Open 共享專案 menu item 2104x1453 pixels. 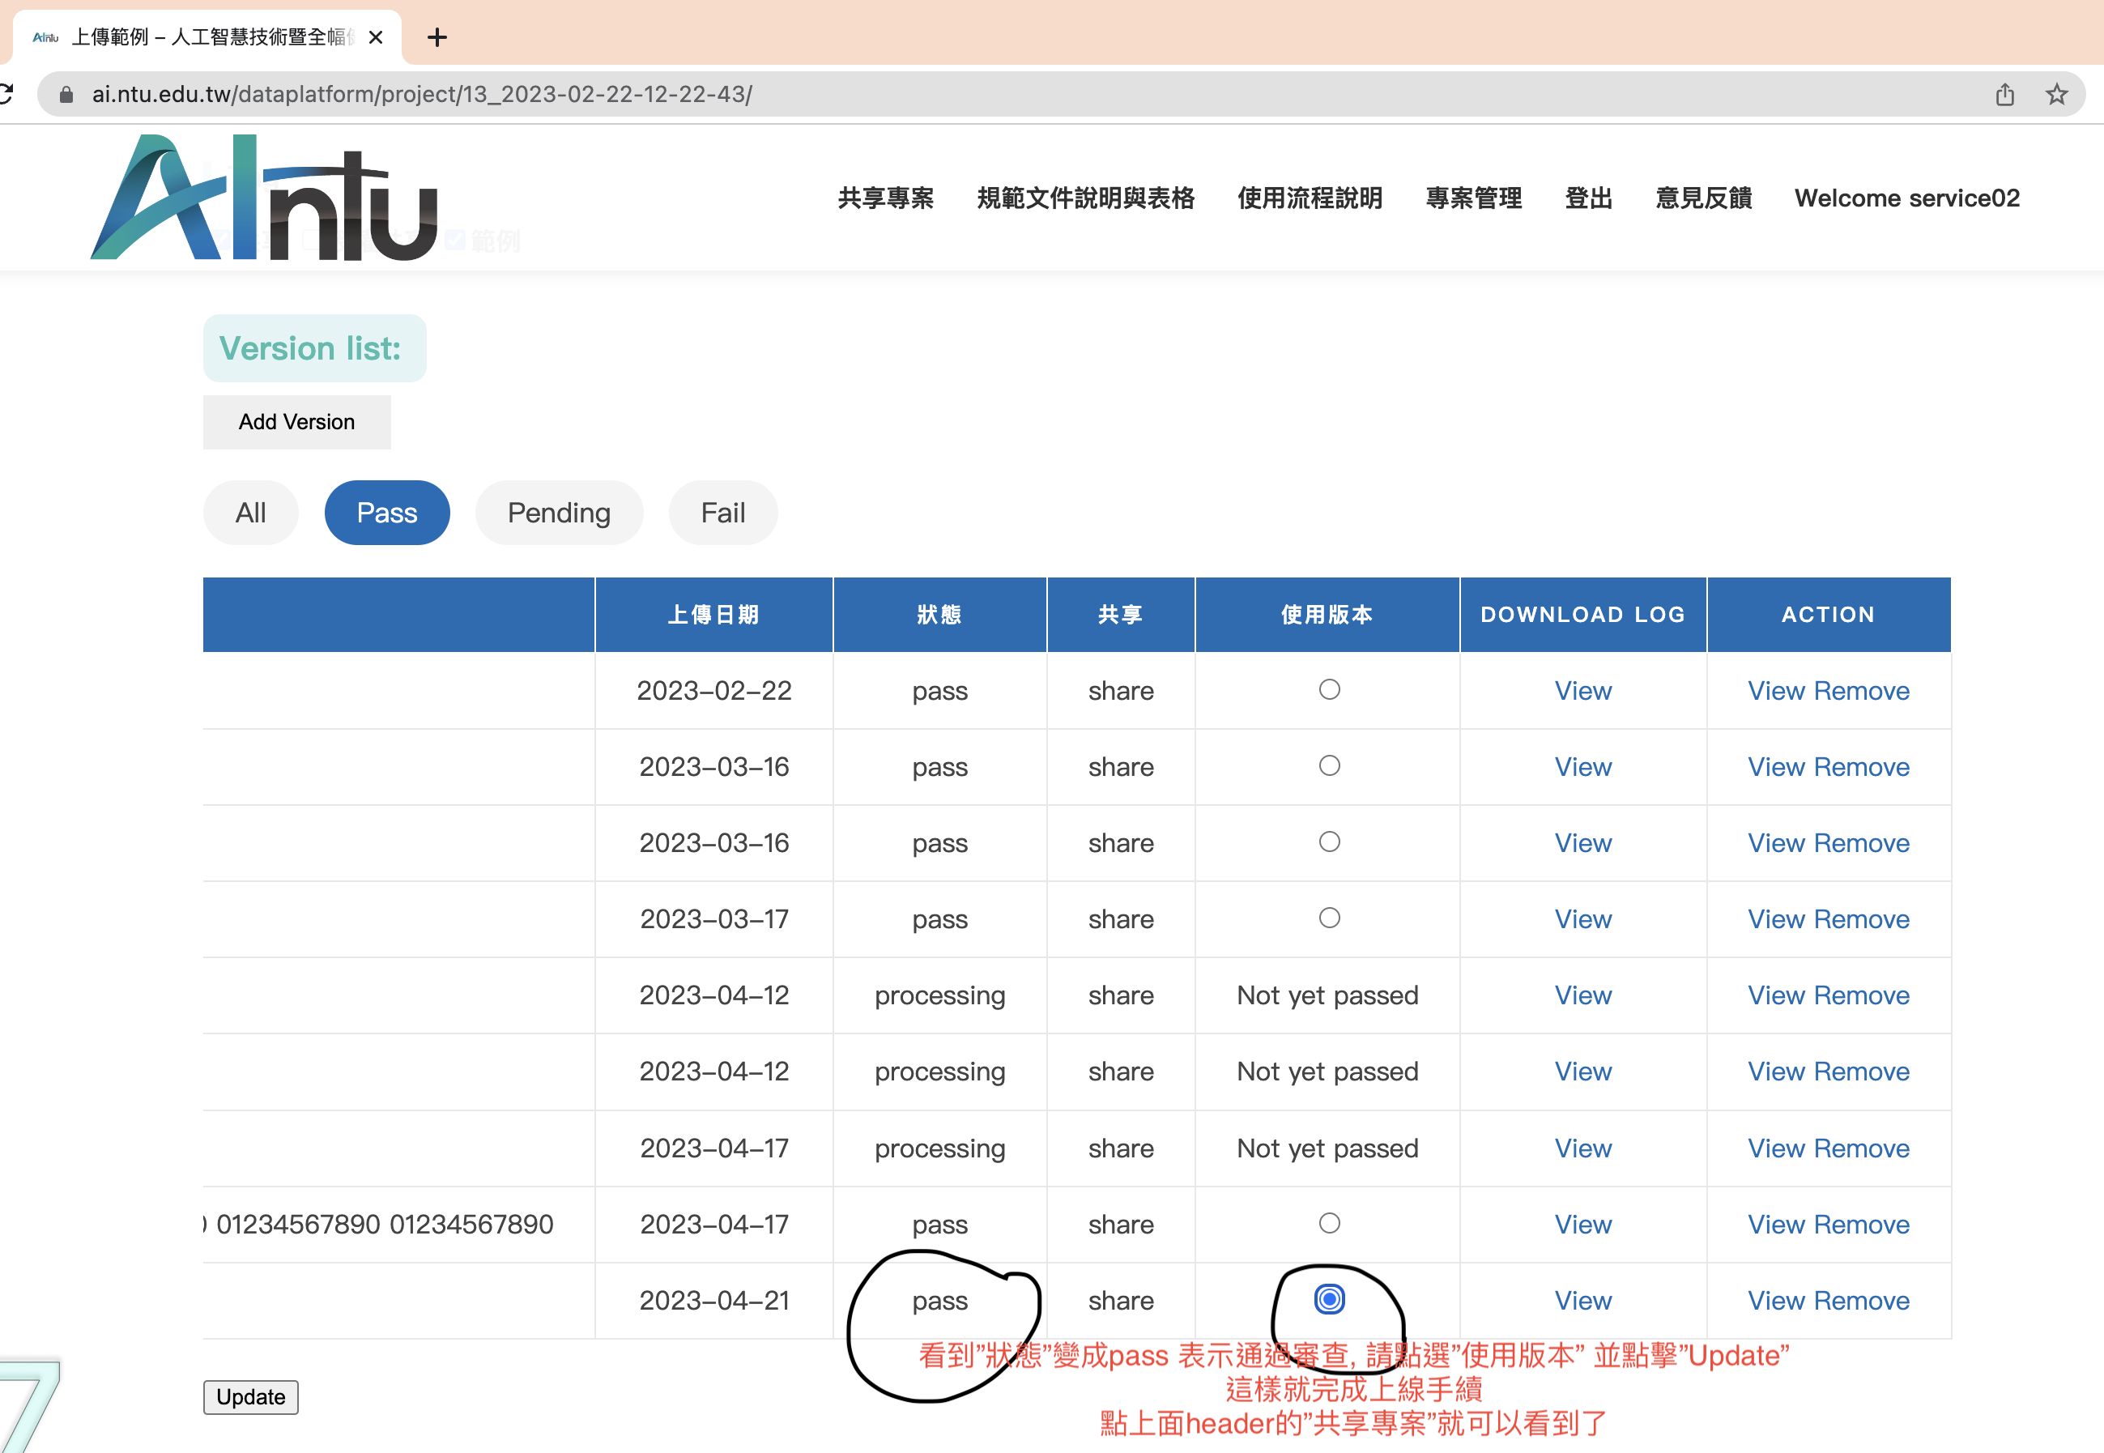point(885,198)
